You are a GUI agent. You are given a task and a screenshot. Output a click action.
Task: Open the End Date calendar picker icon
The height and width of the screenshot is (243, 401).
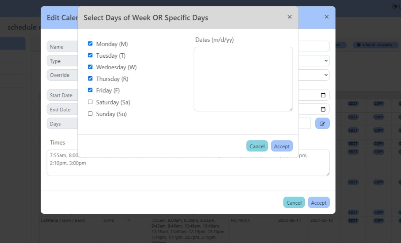pyautogui.click(x=323, y=109)
